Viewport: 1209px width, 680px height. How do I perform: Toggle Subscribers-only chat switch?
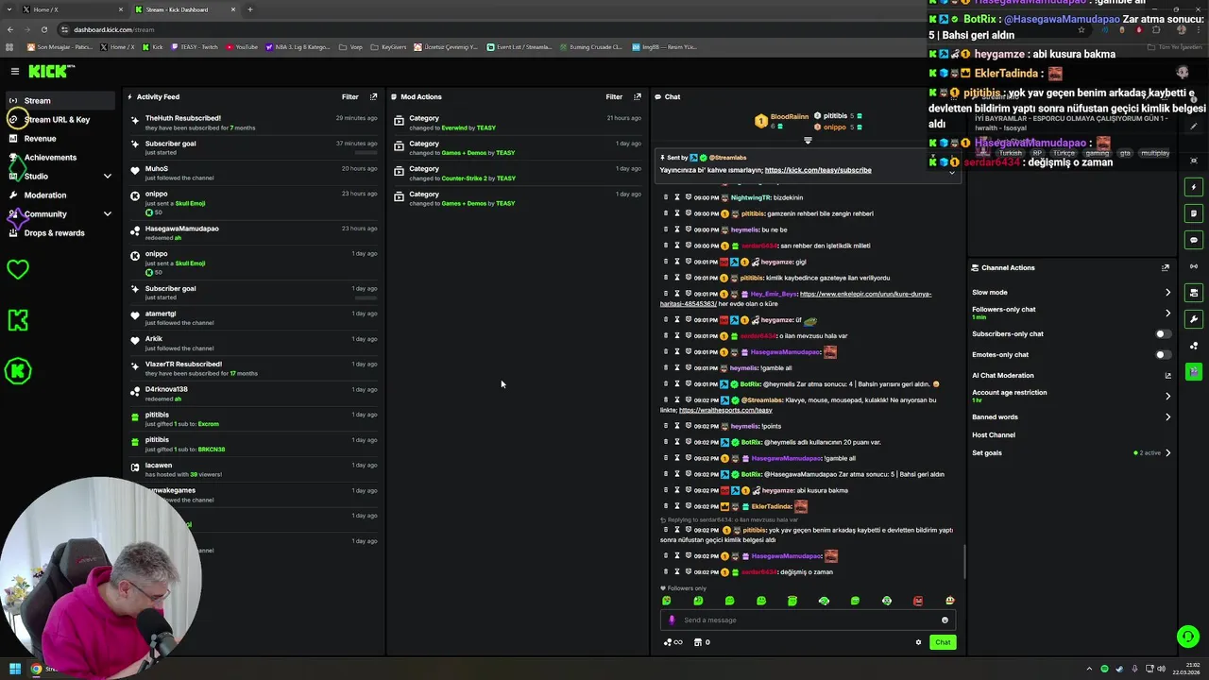click(1164, 334)
